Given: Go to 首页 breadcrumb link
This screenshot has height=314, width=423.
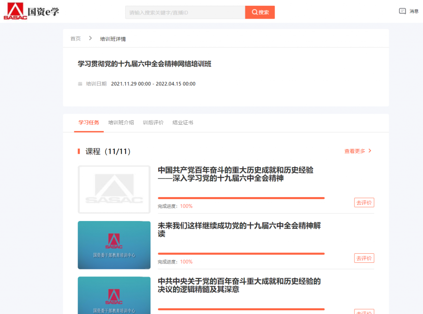Looking at the screenshot, I should click(x=76, y=38).
